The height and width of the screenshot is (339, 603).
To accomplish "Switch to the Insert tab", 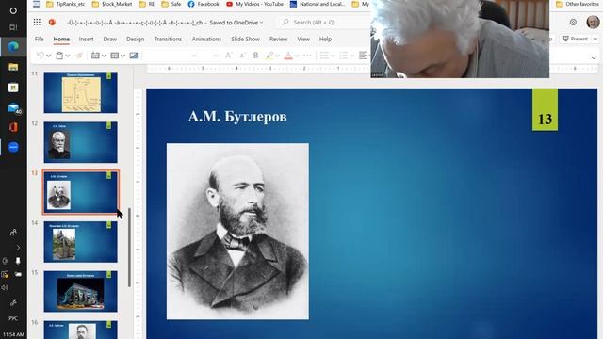I will [86, 39].
